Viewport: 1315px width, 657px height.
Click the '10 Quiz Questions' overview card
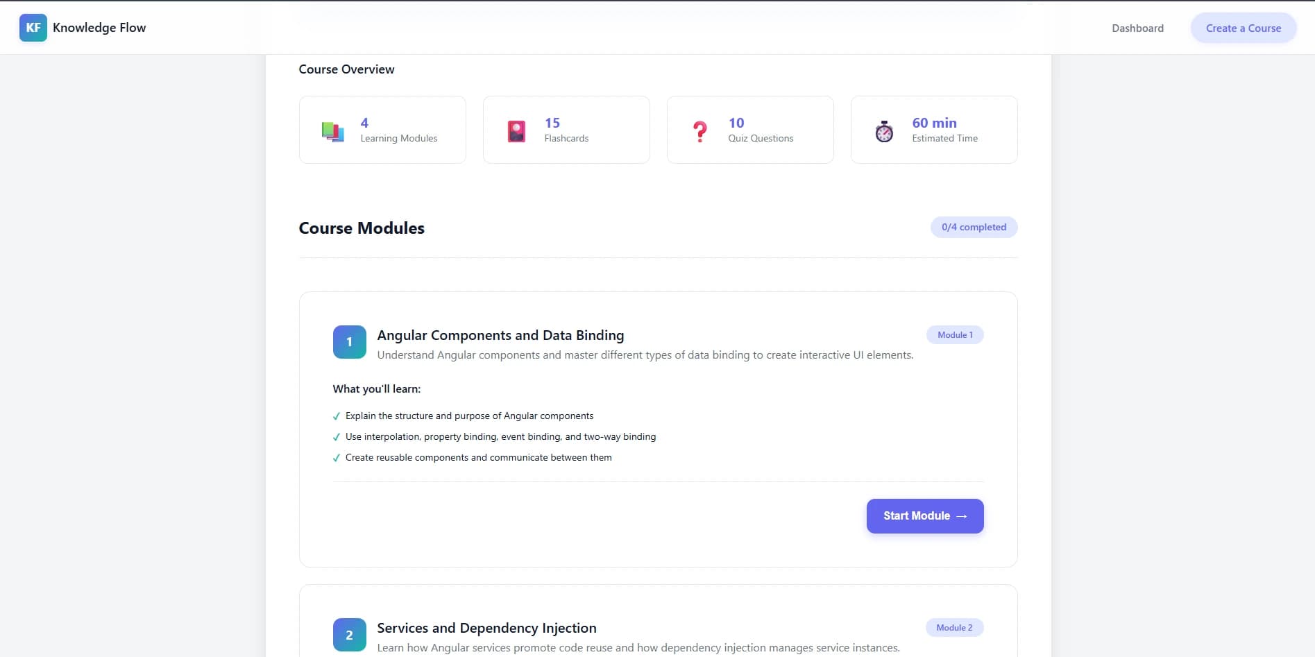coord(750,130)
